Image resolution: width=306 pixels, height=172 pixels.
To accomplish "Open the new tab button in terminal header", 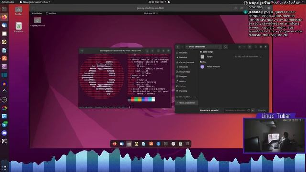I will tap(82, 51).
